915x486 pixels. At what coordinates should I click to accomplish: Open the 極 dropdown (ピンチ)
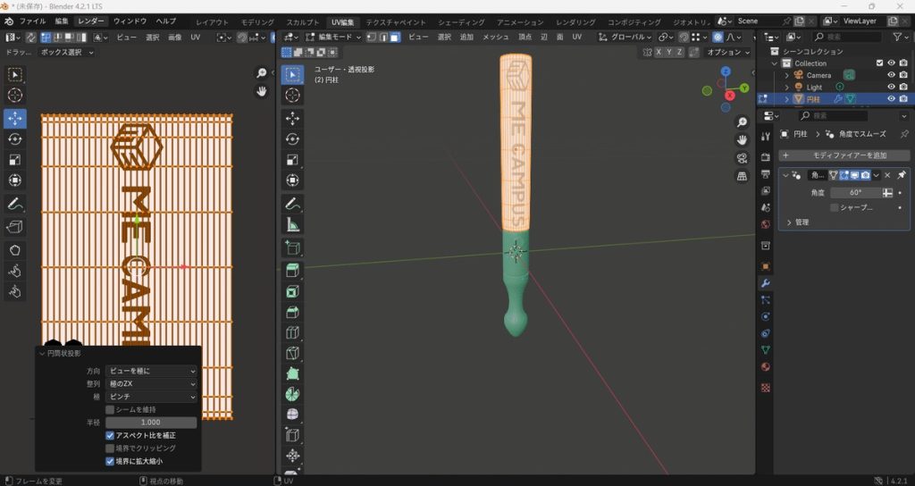click(x=151, y=396)
